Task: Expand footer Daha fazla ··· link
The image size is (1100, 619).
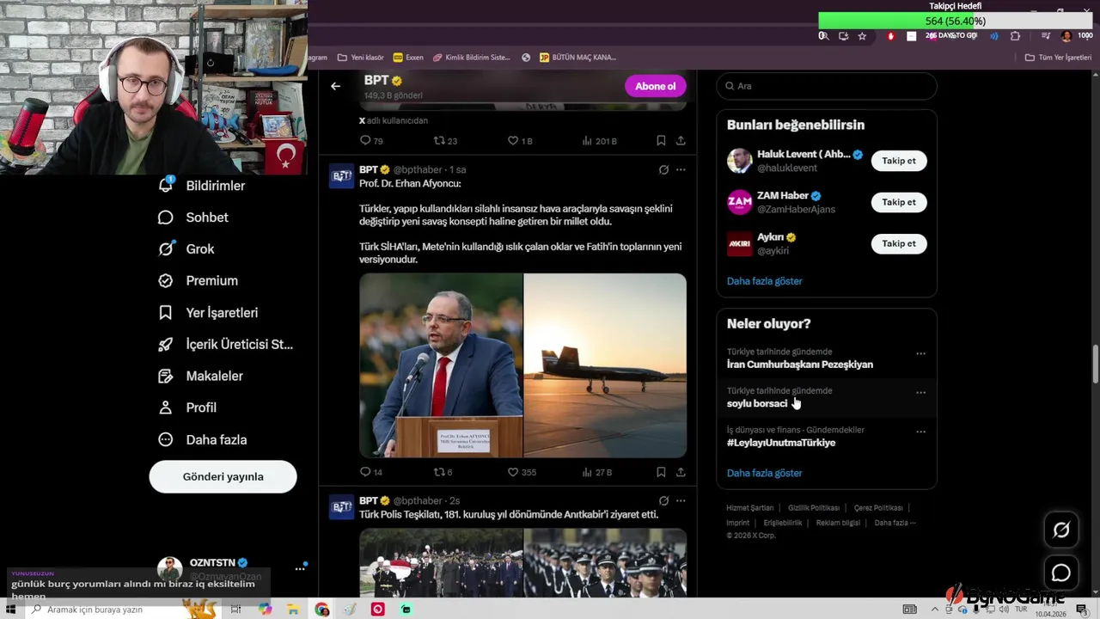Action: pyautogui.click(x=895, y=523)
